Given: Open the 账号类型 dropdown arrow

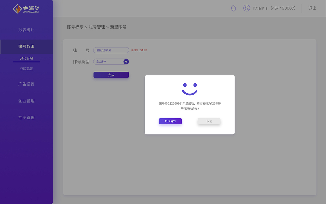Looking at the screenshot, I should (x=126, y=61).
